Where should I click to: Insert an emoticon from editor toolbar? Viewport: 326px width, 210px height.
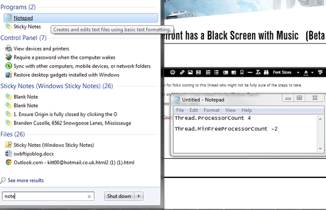tap(173, 72)
